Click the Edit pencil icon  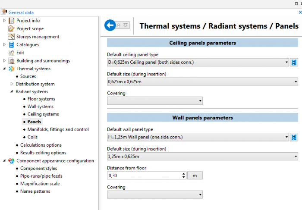(11, 53)
